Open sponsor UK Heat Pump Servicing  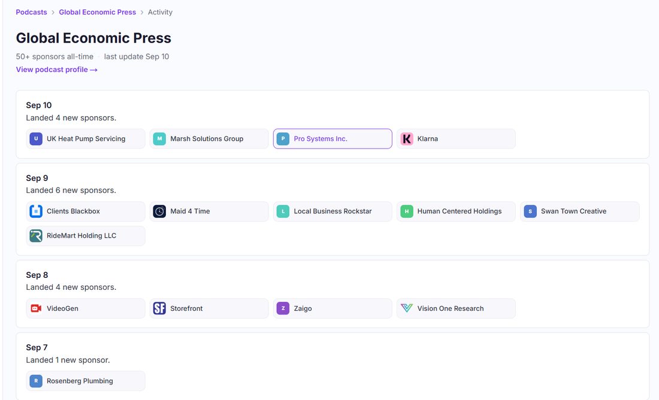click(x=86, y=139)
